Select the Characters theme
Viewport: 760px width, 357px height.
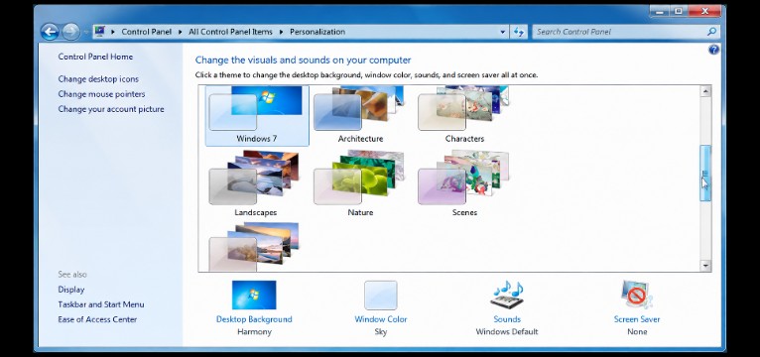point(464,116)
